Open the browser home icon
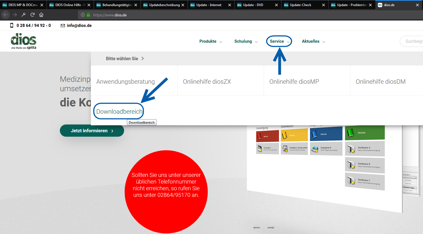This screenshot has width=423, height=234. pyautogui.click(x=41, y=15)
